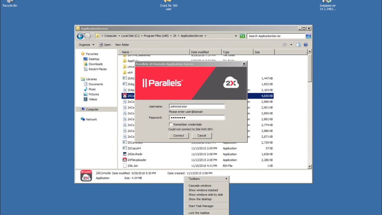Toggle the preview pane icon in toolbar
The image size is (382, 215).
[298, 45]
